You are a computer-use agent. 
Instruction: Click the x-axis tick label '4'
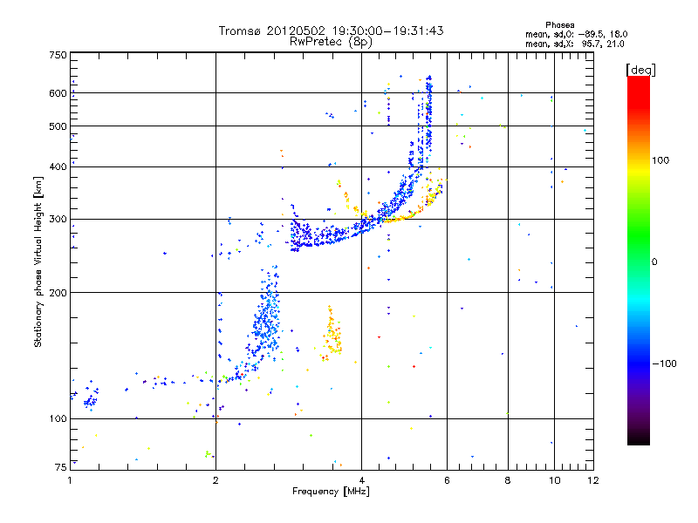click(x=361, y=480)
